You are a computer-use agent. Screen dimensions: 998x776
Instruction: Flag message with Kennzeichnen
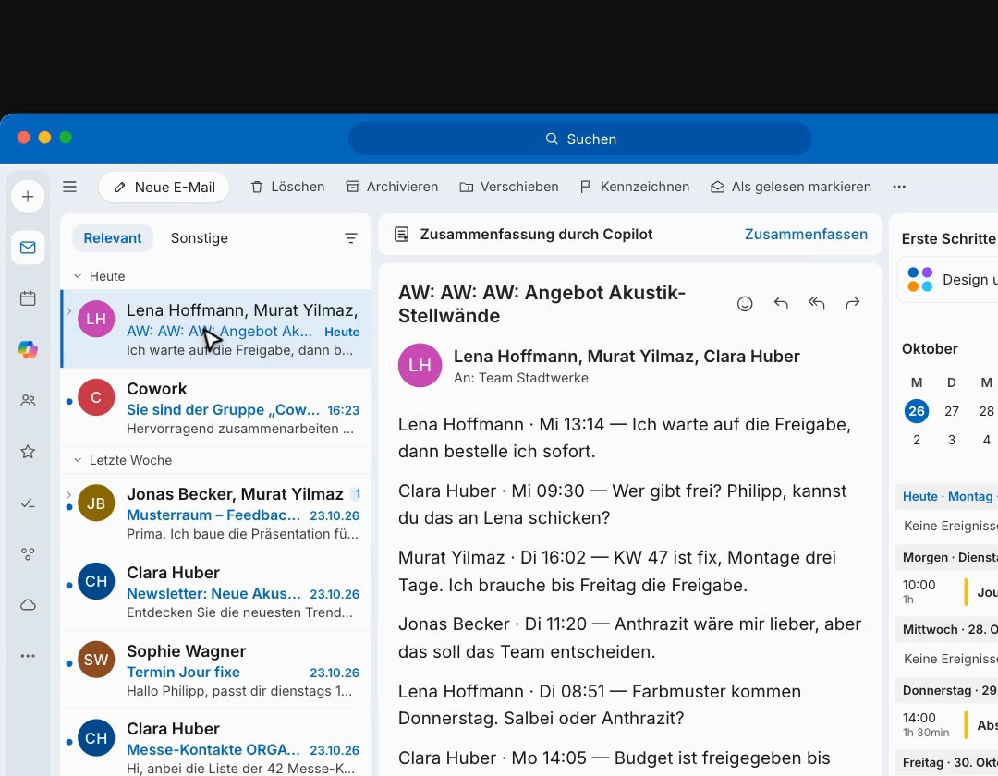(635, 187)
